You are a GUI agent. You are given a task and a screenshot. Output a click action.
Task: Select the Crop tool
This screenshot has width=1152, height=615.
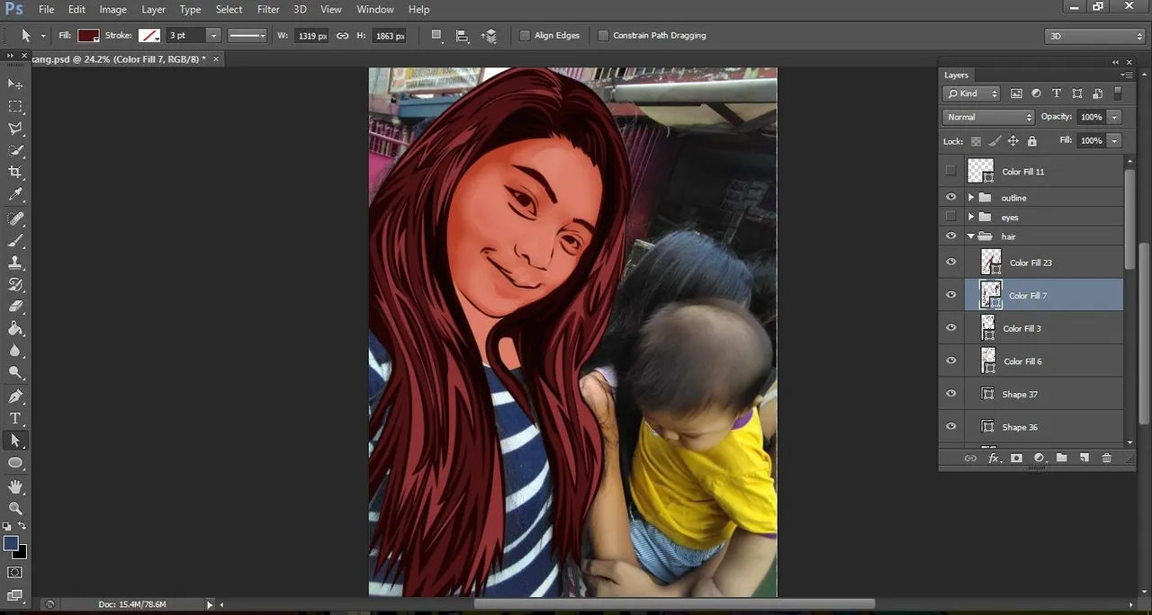click(x=15, y=172)
